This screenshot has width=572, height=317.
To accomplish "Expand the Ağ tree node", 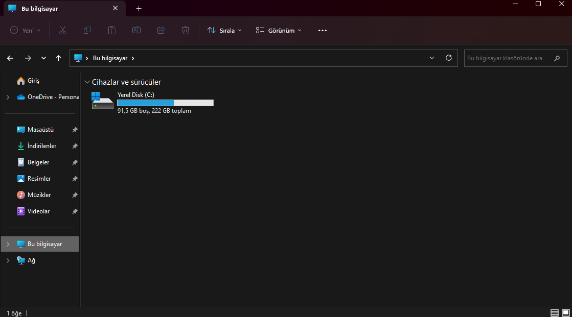I will pos(8,260).
